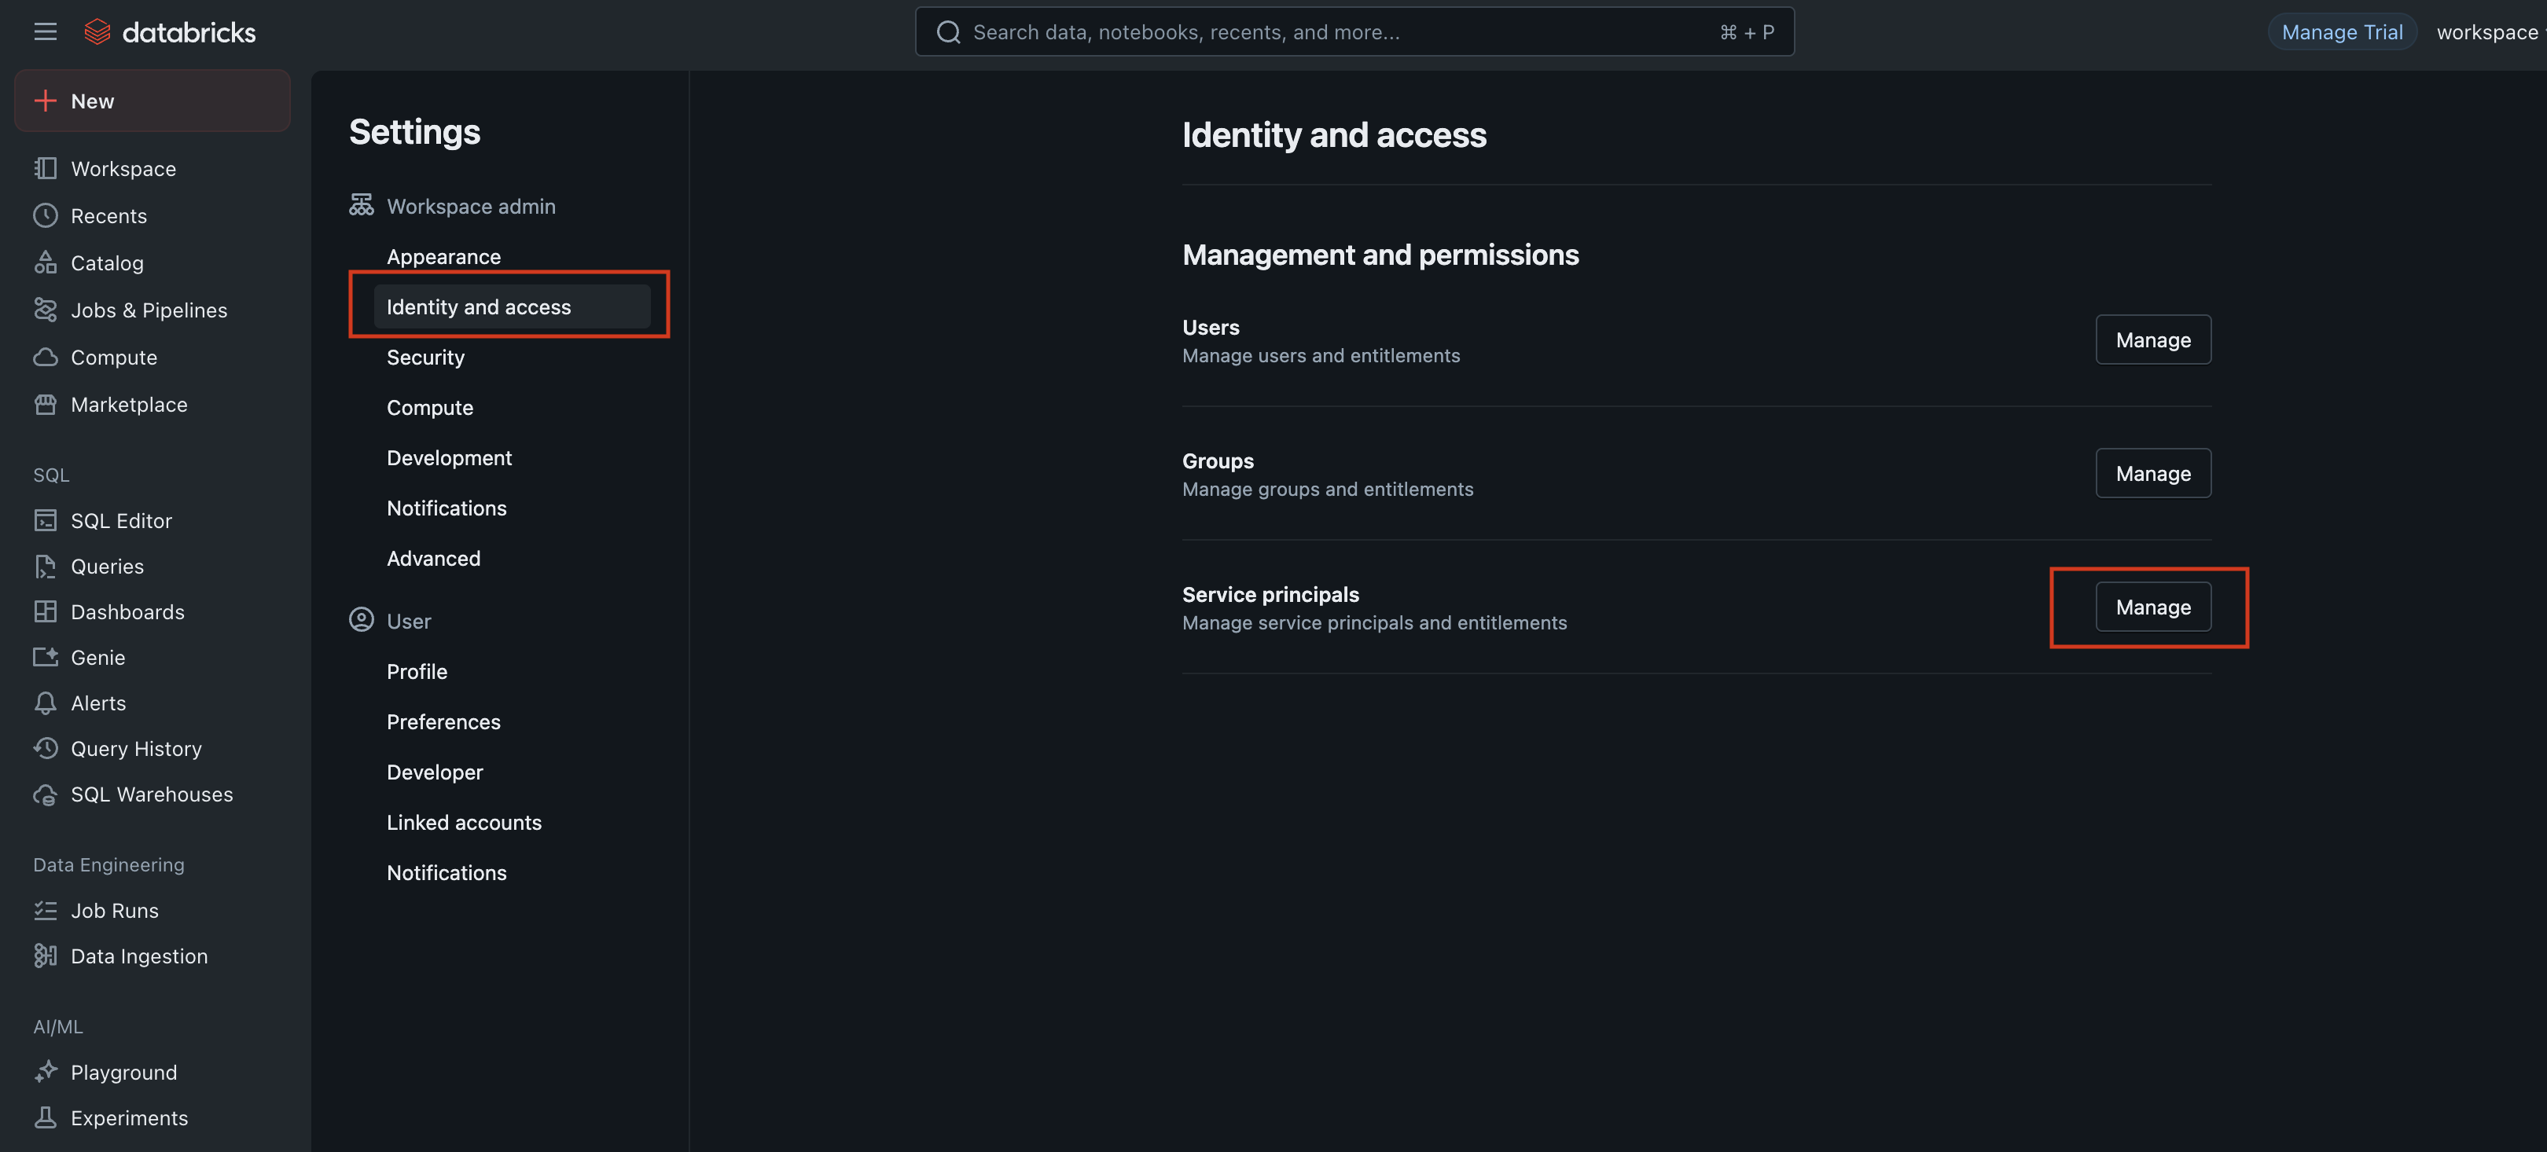Click the Job Runs list icon
Image resolution: width=2547 pixels, height=1152 pixels.
point(46,911)
